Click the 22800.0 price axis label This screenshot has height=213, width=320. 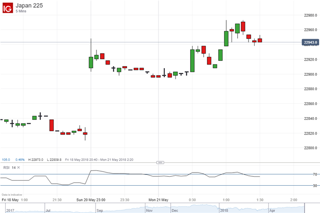point(311,148)
